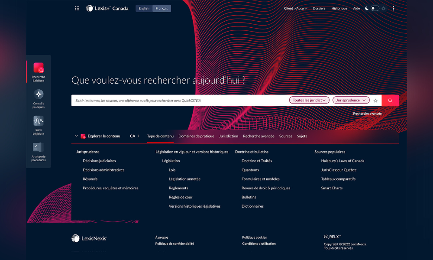
Task: Open Décisions administratives link
Action: click(103, 170)
